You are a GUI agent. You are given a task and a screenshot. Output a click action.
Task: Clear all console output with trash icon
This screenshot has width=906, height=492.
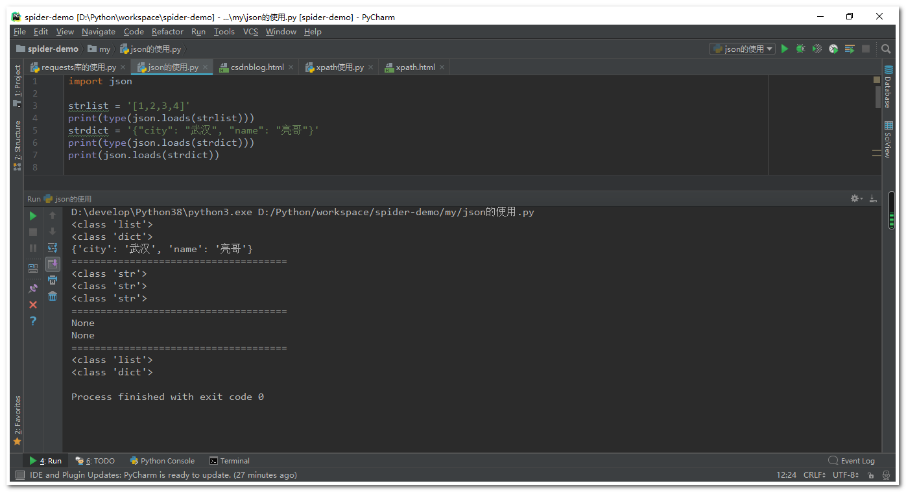click(x=53, y=296)
